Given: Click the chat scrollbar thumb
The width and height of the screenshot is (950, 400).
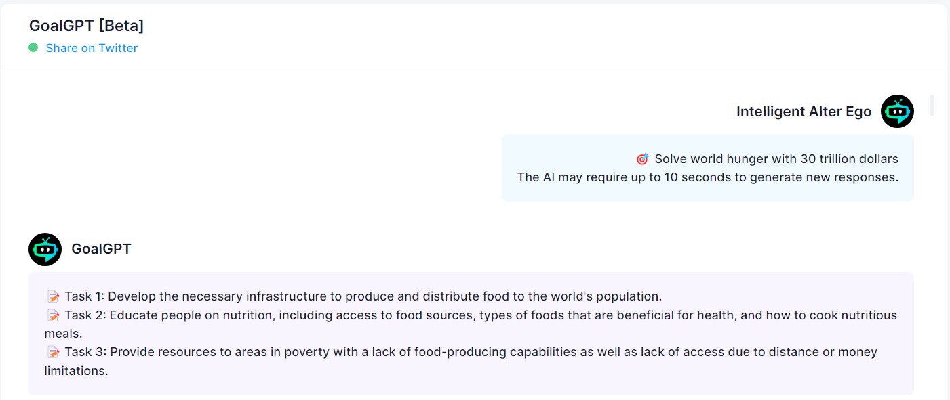Looking at the screenshot, I should point(932,105).
